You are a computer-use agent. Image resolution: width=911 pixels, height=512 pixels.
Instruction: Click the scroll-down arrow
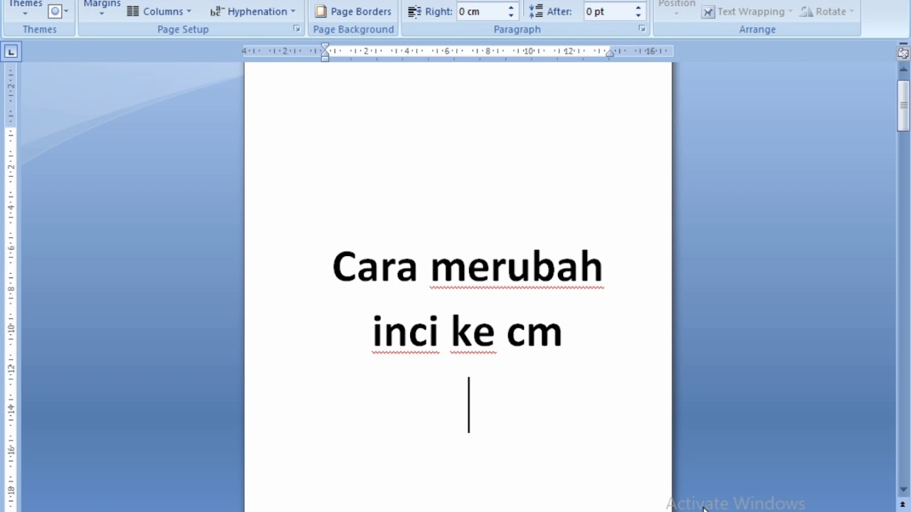pos(903,490)
